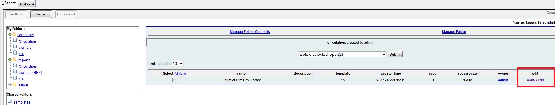This screenshot has width=555, height=105.
Task: Click the Reload button
Action: point(41,14)
